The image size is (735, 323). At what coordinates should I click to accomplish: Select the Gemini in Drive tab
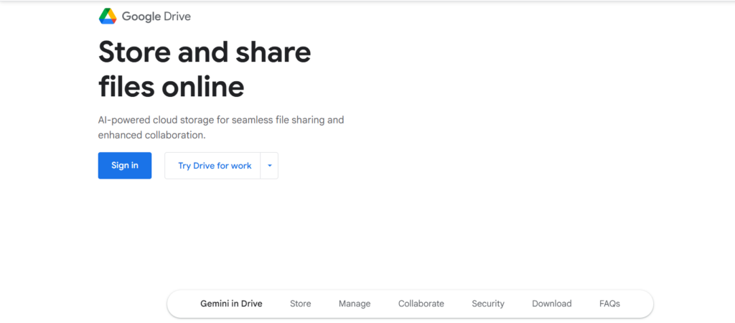[231, 304]
